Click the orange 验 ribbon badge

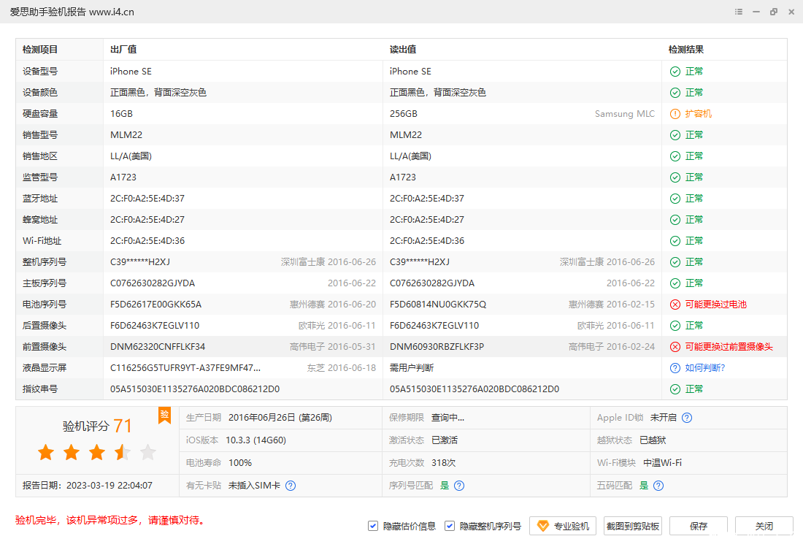164,416
